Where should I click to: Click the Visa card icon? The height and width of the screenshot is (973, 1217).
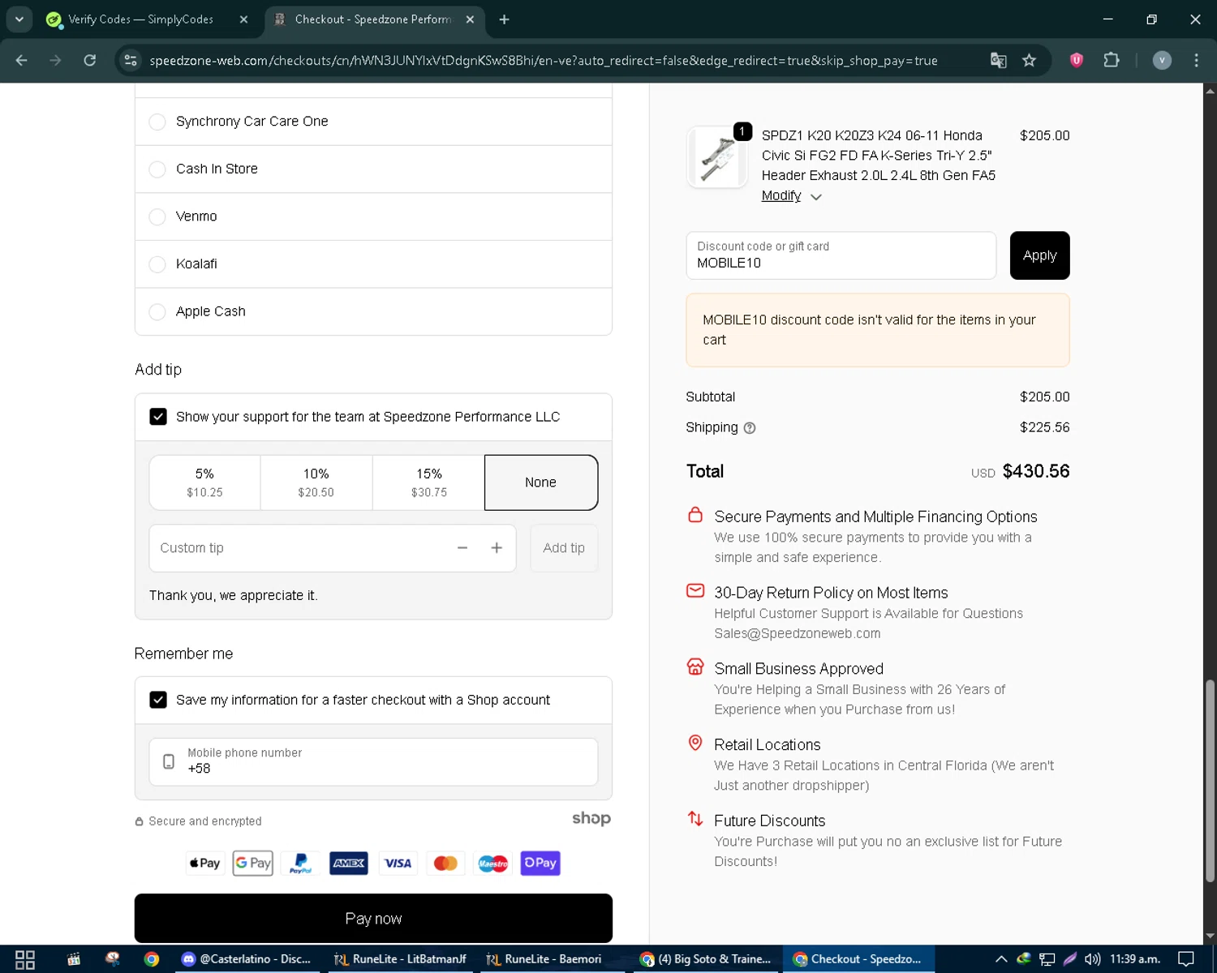tap(398, 863)
